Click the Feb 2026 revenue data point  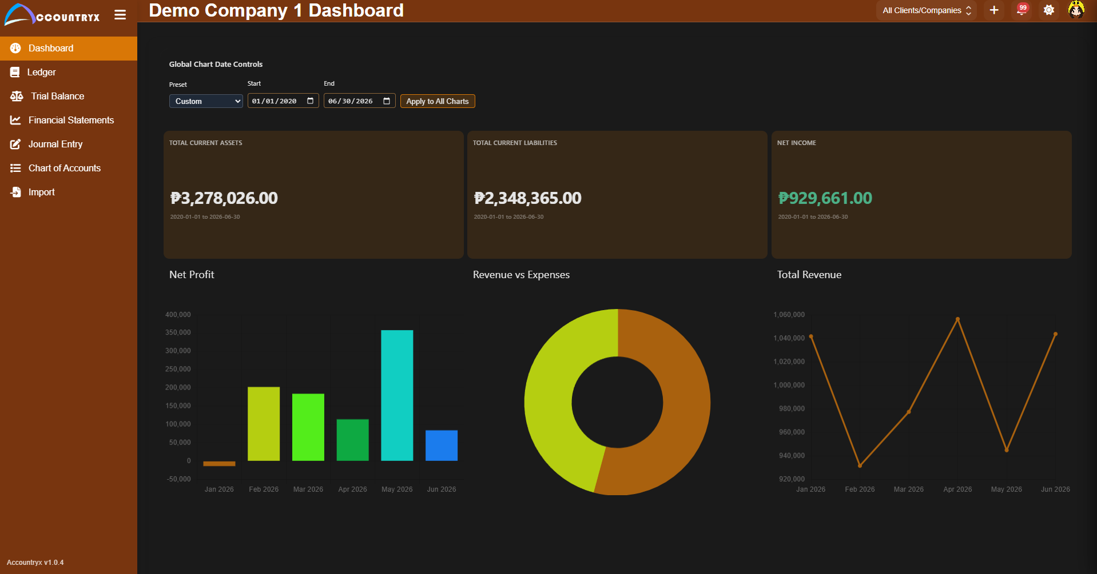click(x=860, y=465)
